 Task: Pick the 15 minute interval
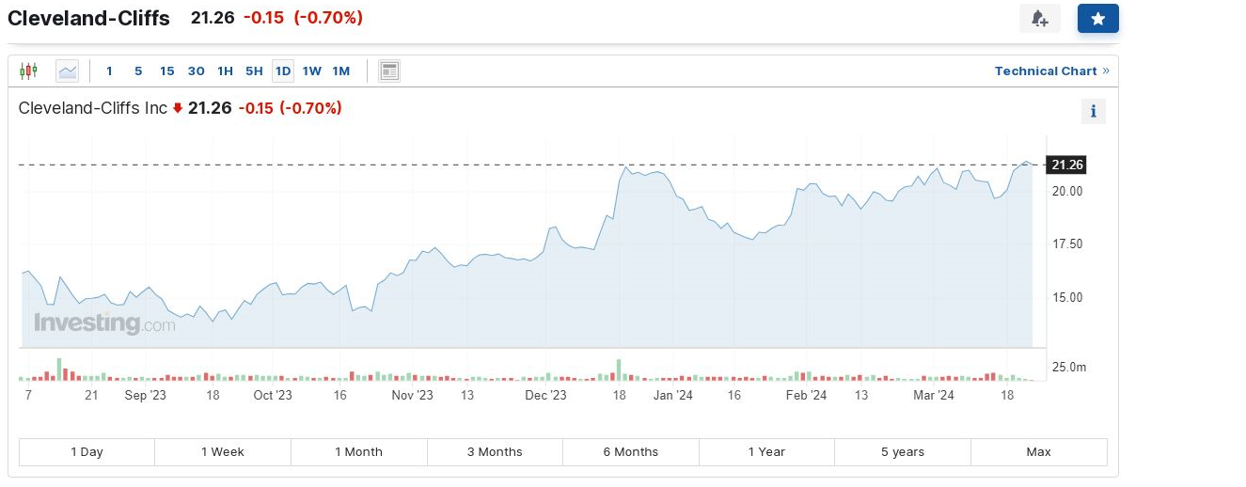tap(166, 71)
